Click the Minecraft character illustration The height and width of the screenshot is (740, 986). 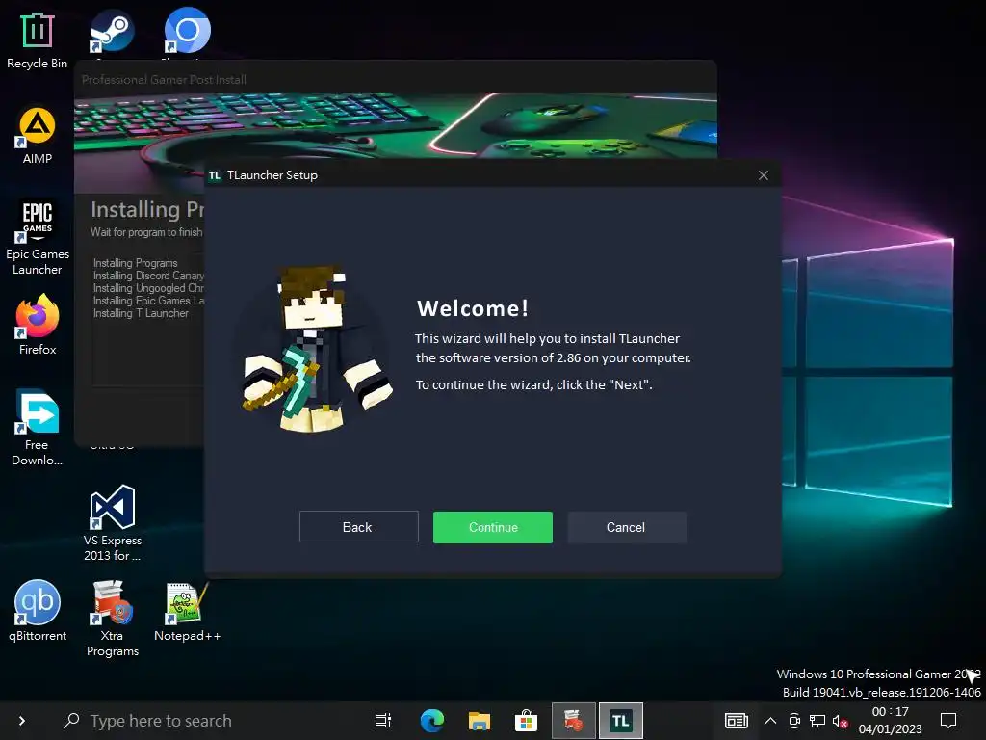click(316, 349)
